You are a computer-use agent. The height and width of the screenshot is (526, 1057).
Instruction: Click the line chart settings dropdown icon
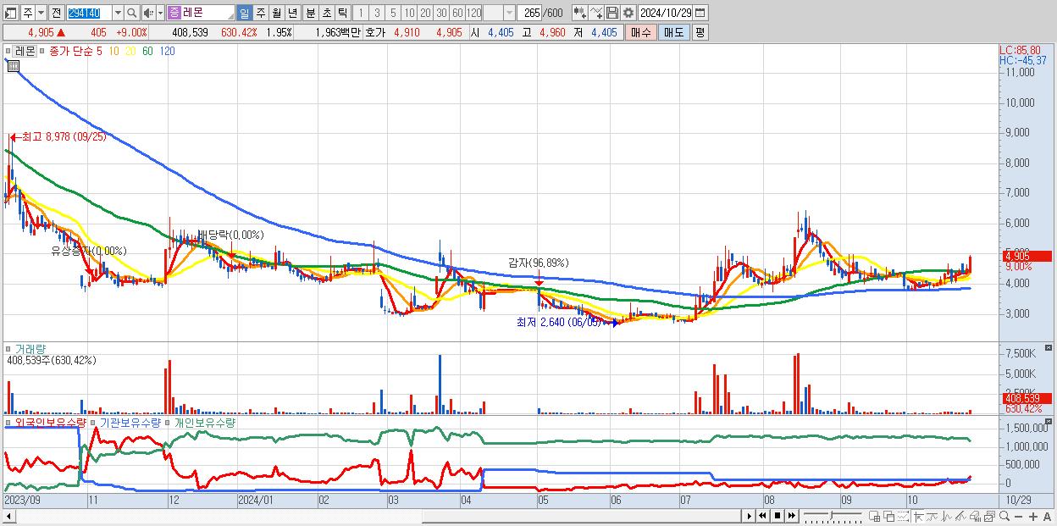(597, 13)
